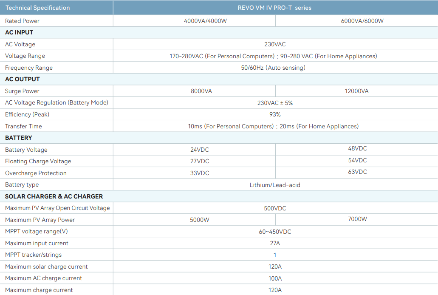
Task: Select the '27VDC' floating charge value
Action: point(199,162)
